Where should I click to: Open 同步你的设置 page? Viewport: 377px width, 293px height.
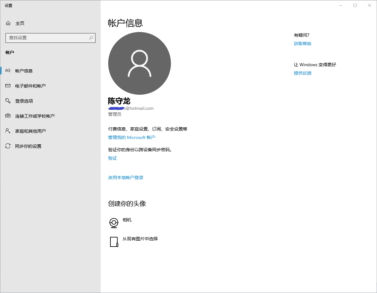click(28, 146)
